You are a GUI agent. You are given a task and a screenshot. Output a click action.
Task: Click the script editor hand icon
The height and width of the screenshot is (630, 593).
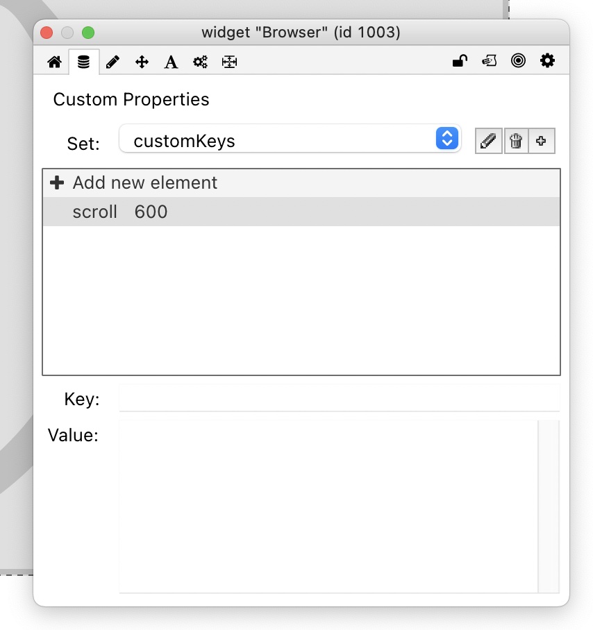click(x=490, y=60)
